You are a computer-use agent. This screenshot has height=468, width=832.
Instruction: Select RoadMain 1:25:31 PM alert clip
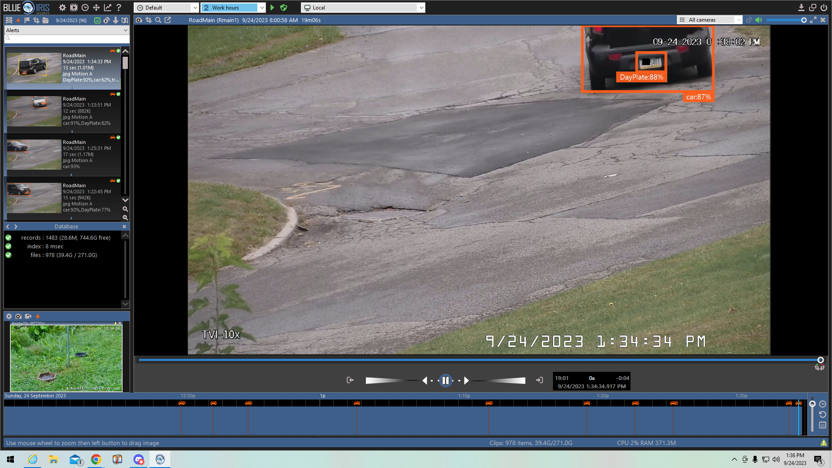pyautogui.click(x=63, y=155)
